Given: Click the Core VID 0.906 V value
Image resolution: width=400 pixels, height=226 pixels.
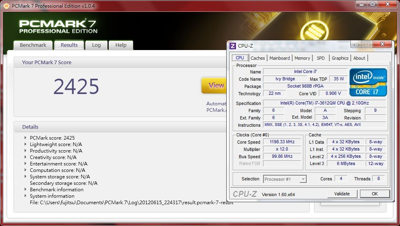Looking at the screenshot, I should [x=333, y=94].
